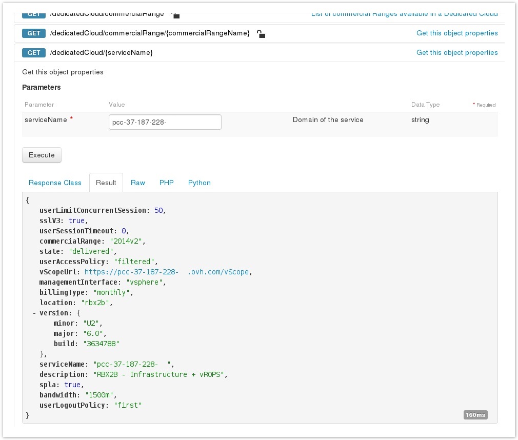Open the vScopeUrl hyperlink in the result
This screenshot has height=440, width=518.
pyautogui.click(x=168, y=272)
